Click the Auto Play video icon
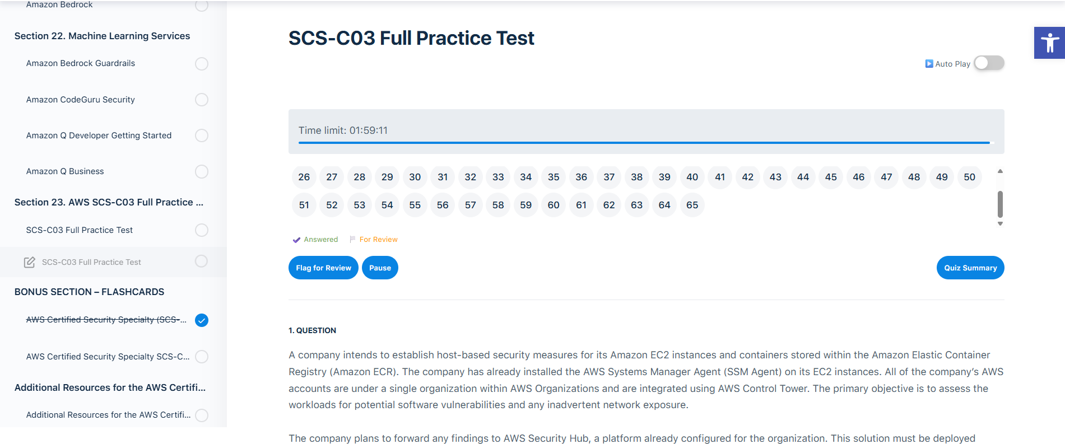 [x=929, y=64]
